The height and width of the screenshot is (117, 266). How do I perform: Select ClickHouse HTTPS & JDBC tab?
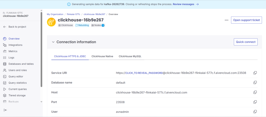pyautogui.click(x=70, y=56)
